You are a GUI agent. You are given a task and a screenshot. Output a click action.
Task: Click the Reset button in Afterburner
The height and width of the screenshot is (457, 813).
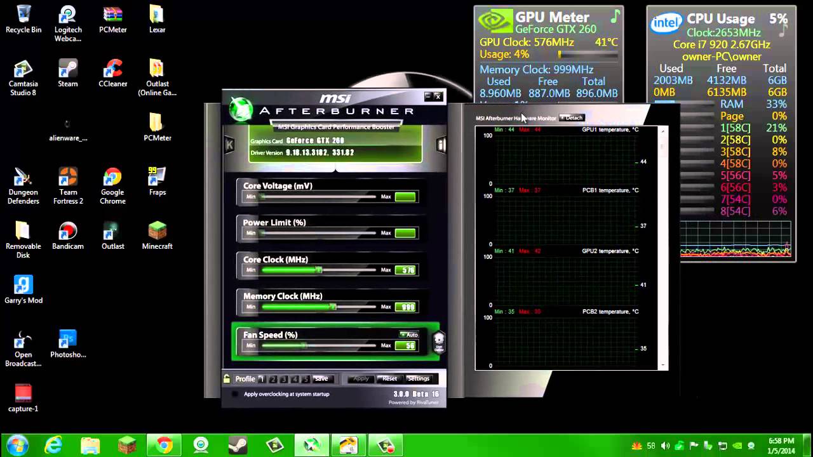coord(389,379)
